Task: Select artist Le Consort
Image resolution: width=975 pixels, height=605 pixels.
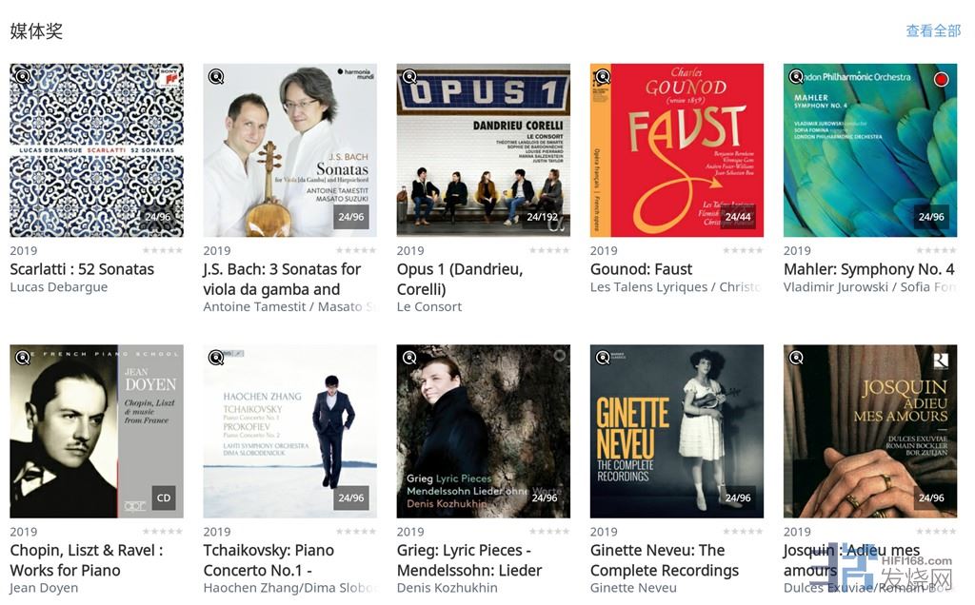Action: point(429,306)
